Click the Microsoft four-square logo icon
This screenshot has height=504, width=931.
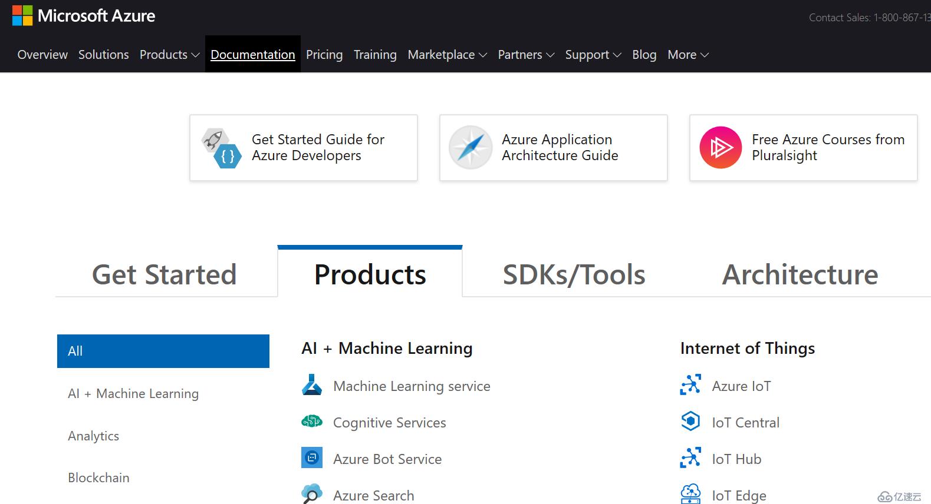(x=22, y=16)
